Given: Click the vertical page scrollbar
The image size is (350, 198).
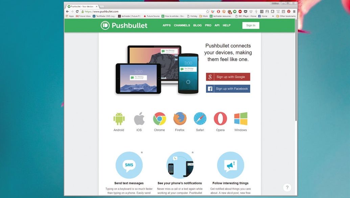Looking at the screenshot, I should tap(296, 70).
